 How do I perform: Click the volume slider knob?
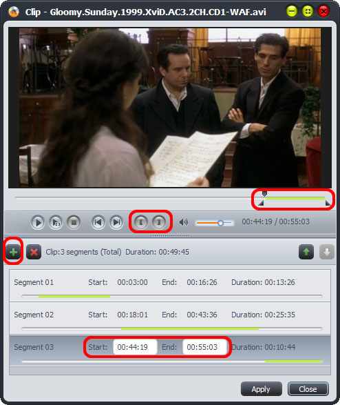[220, 223]
